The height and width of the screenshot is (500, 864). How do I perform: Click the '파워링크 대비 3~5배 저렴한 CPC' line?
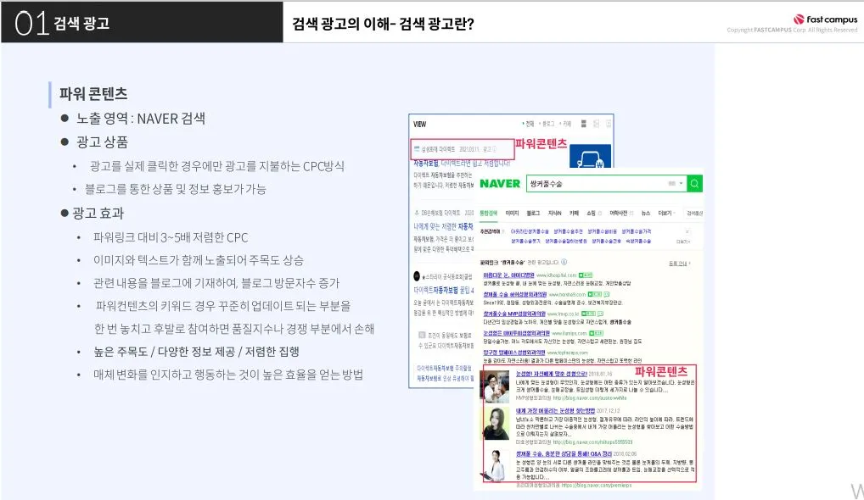point(171,237)
